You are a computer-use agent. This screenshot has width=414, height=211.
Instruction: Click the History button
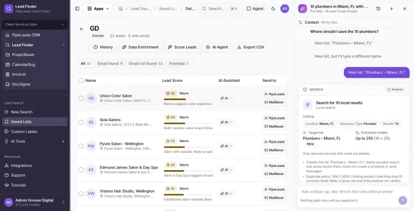103,47
